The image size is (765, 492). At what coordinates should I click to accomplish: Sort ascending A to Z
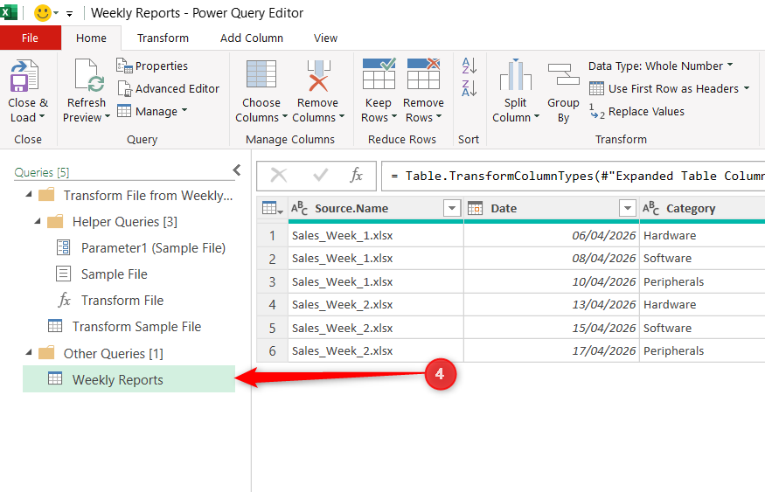tap(469, 66)
